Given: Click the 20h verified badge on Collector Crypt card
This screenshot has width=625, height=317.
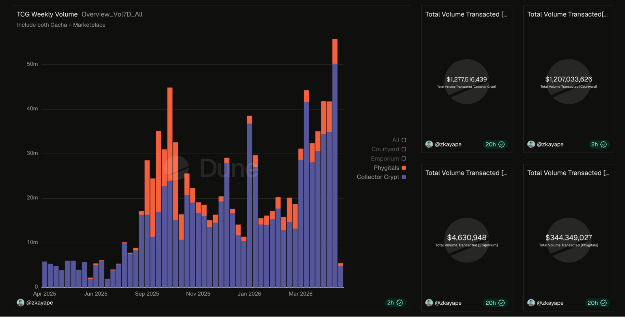Looking at the screenshot, I should tap(495, 144).
